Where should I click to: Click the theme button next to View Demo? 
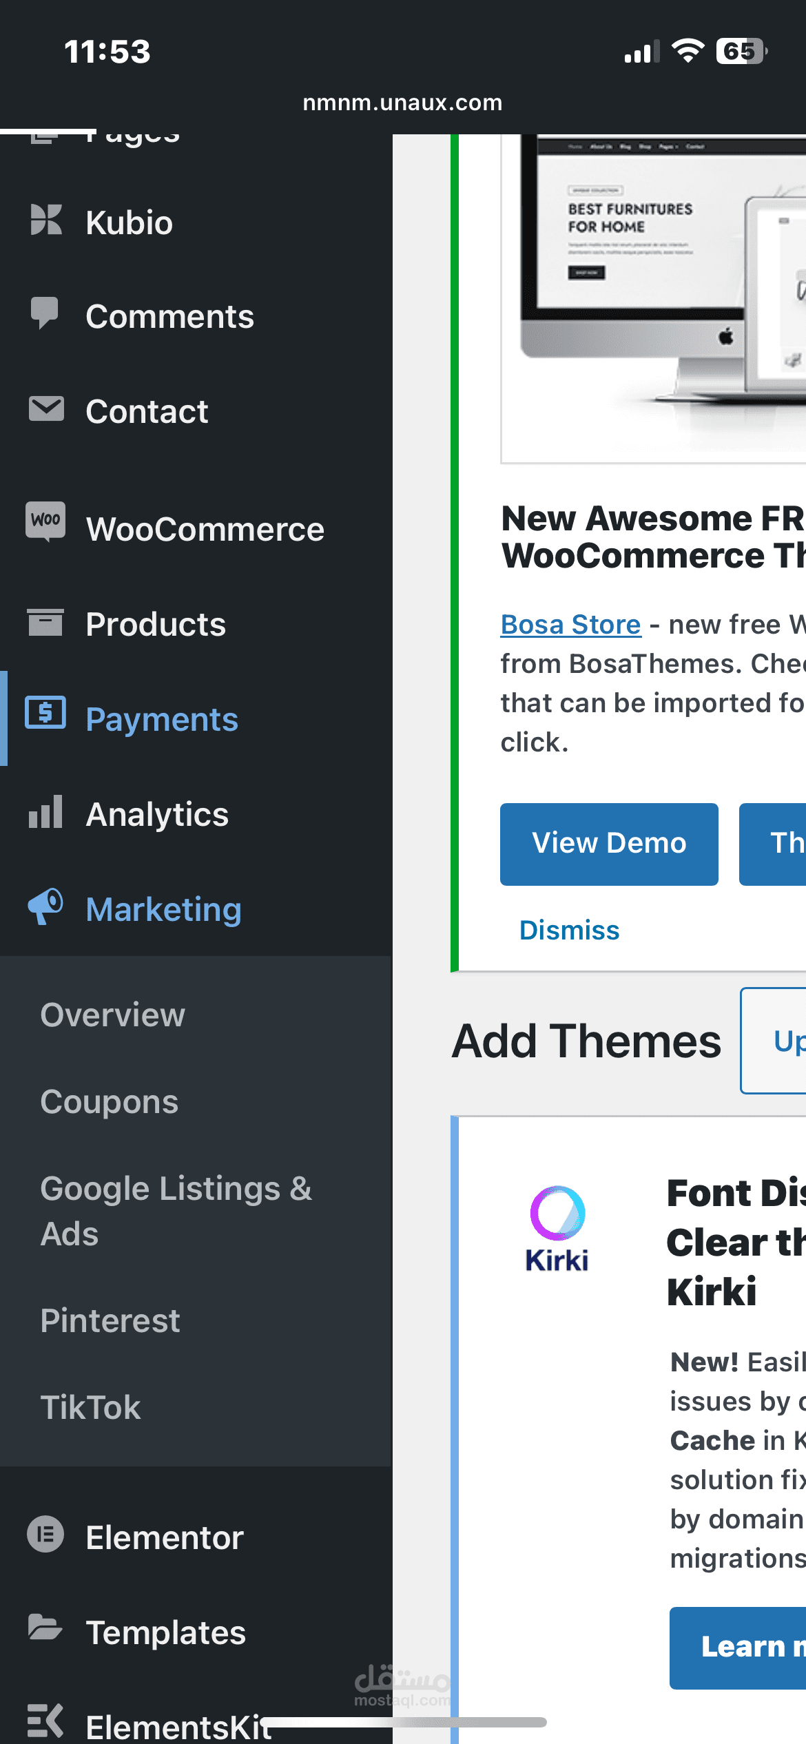pyautogui.click(x=773, y=844)
